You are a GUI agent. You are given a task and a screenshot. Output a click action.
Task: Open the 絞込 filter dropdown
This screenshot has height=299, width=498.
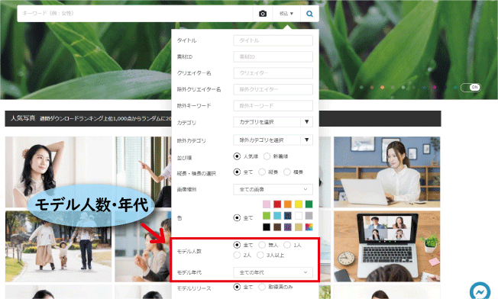coord(286,14)
